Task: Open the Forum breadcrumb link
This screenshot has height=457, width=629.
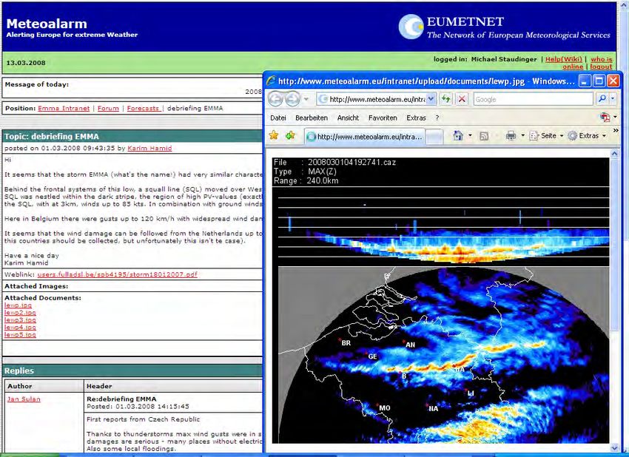Action: point(108,108)
